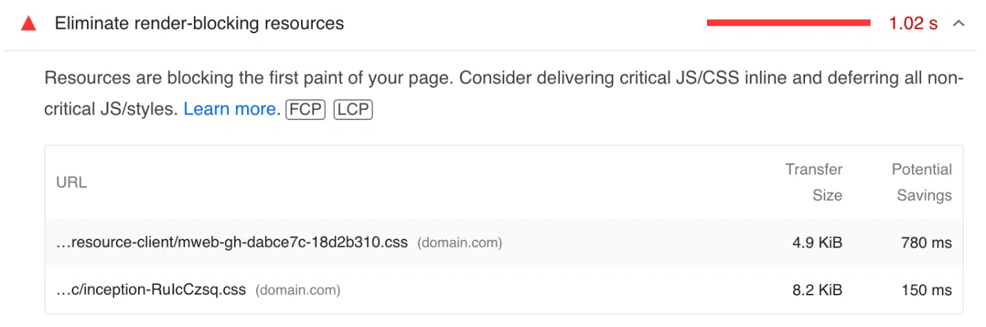Click the 1.02 s savings value

(913, 23)
